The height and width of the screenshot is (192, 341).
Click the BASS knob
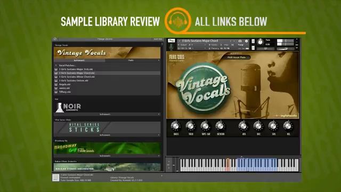(176, 126)
